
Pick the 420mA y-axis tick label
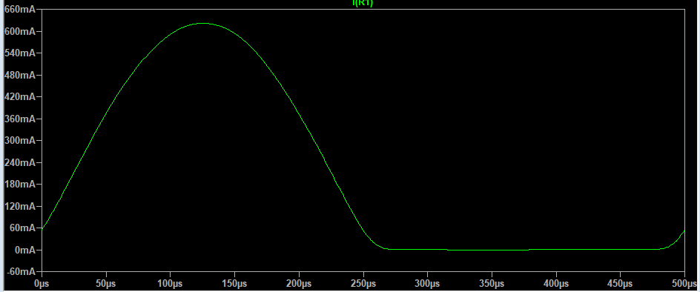(19, 97)
